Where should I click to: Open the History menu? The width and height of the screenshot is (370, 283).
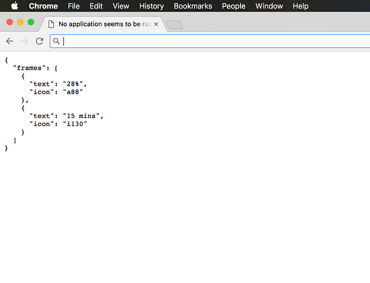pos(152,6)
